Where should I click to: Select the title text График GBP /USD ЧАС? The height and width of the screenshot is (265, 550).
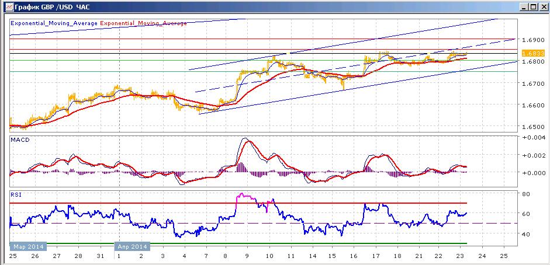(x=52, y=6)
